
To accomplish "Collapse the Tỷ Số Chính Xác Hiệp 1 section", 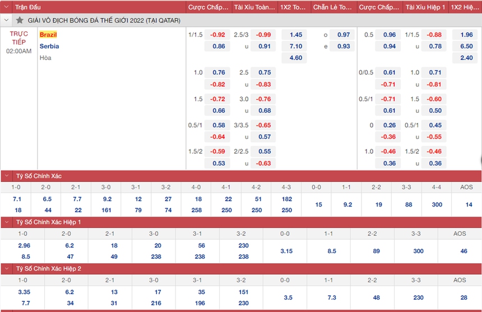I will point(7,223).
